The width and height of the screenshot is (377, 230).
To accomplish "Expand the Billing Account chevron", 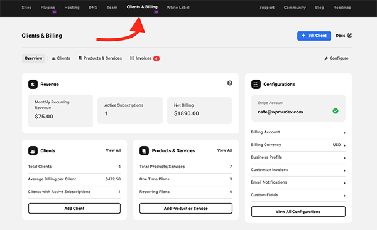I will (x=344, y=133).
